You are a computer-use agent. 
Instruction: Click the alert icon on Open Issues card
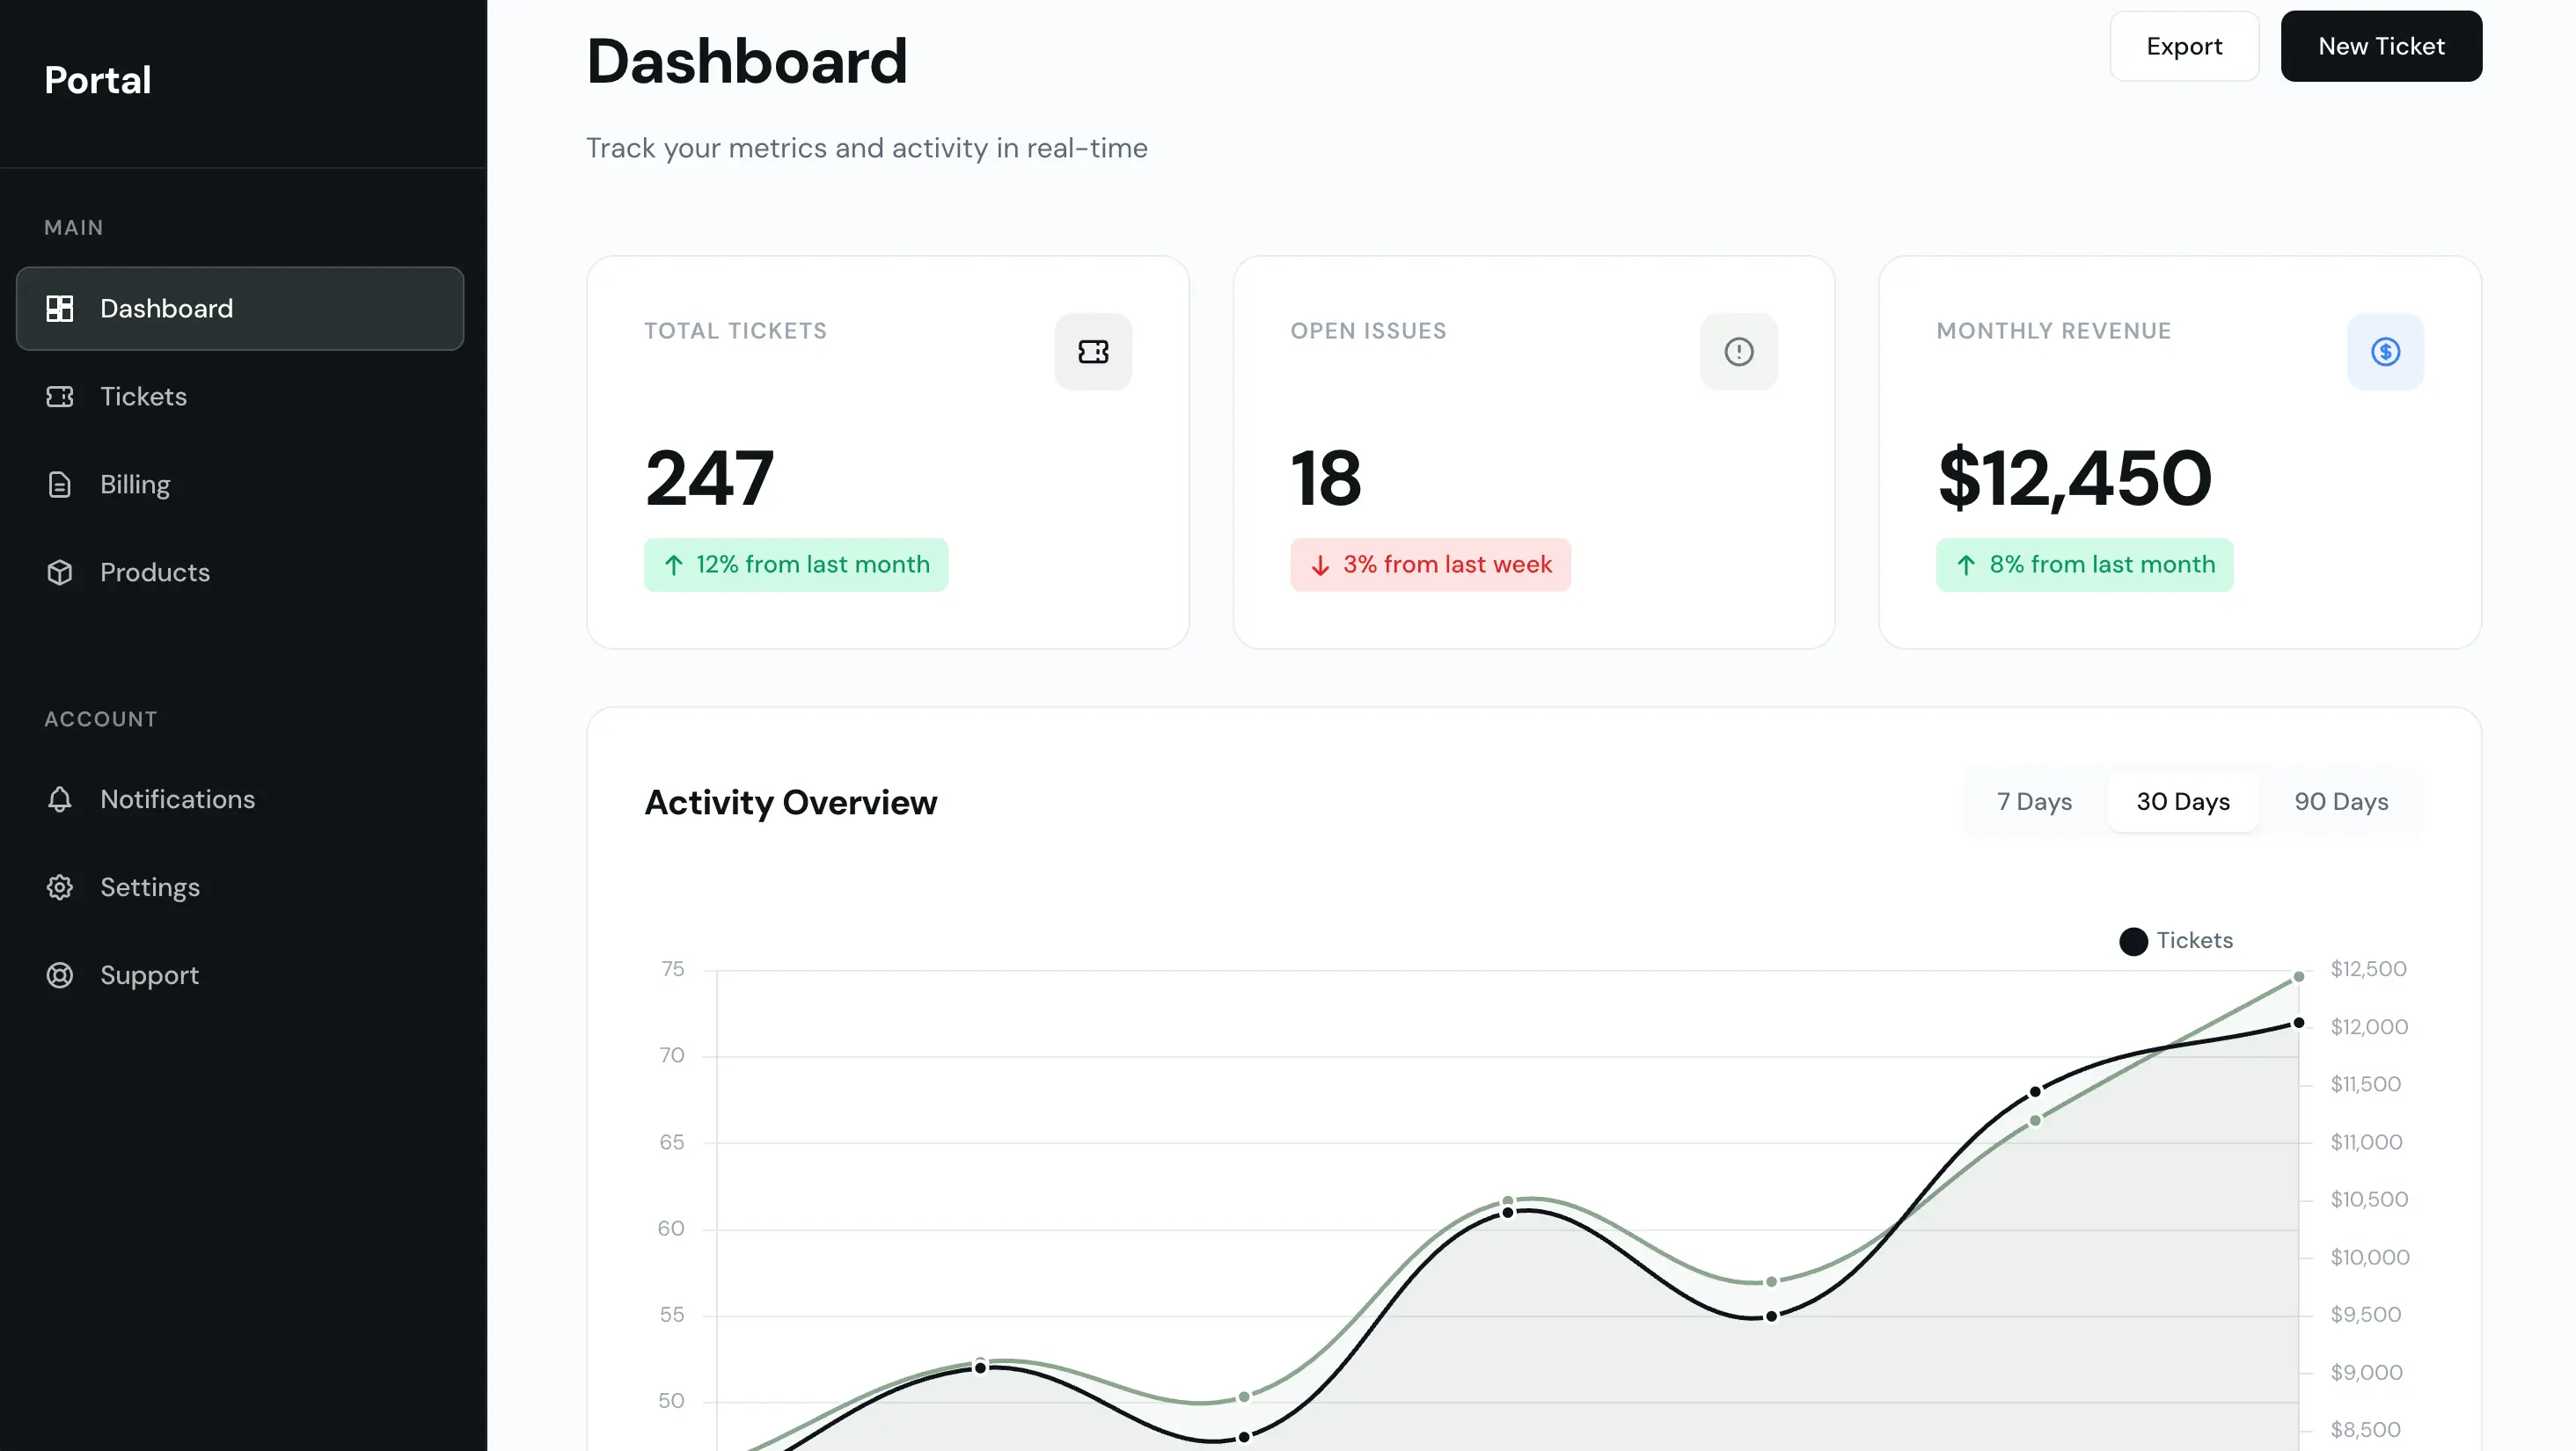1739,352
